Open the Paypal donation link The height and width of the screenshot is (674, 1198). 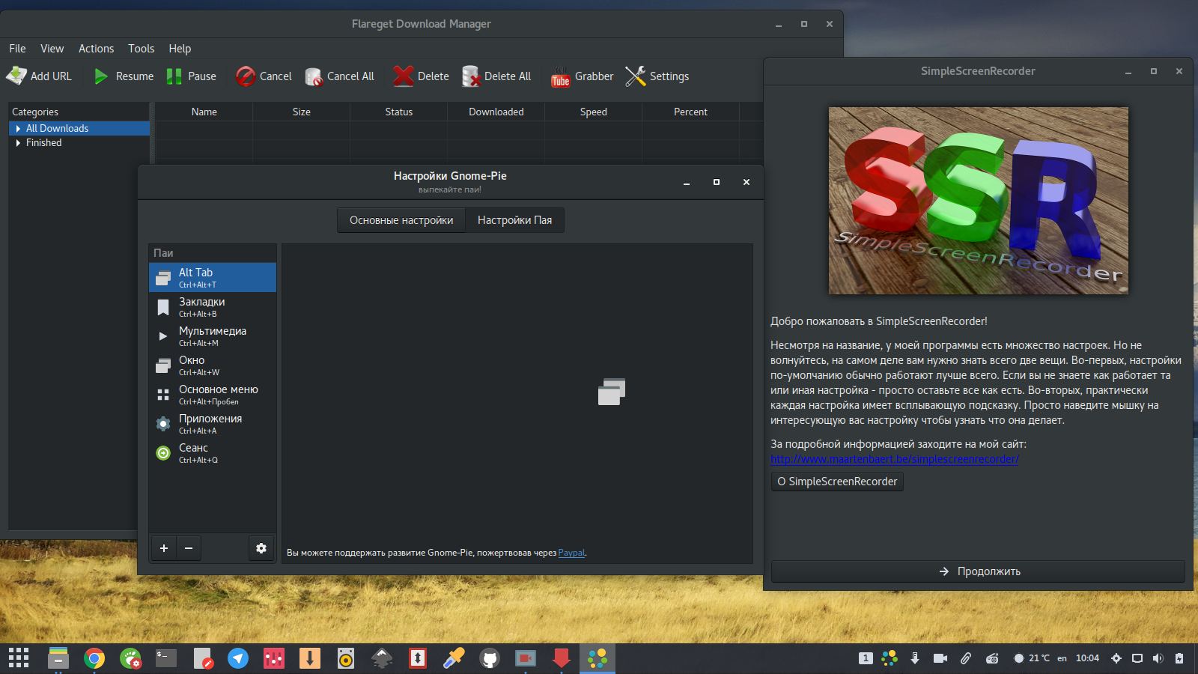coord(571,553)
